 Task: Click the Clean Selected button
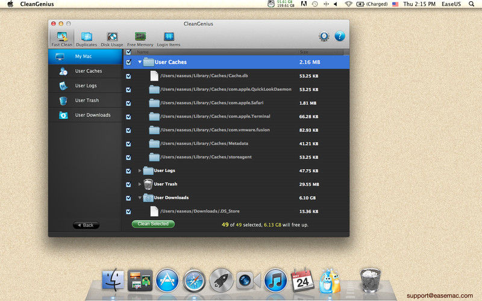[x=153, y=224]
